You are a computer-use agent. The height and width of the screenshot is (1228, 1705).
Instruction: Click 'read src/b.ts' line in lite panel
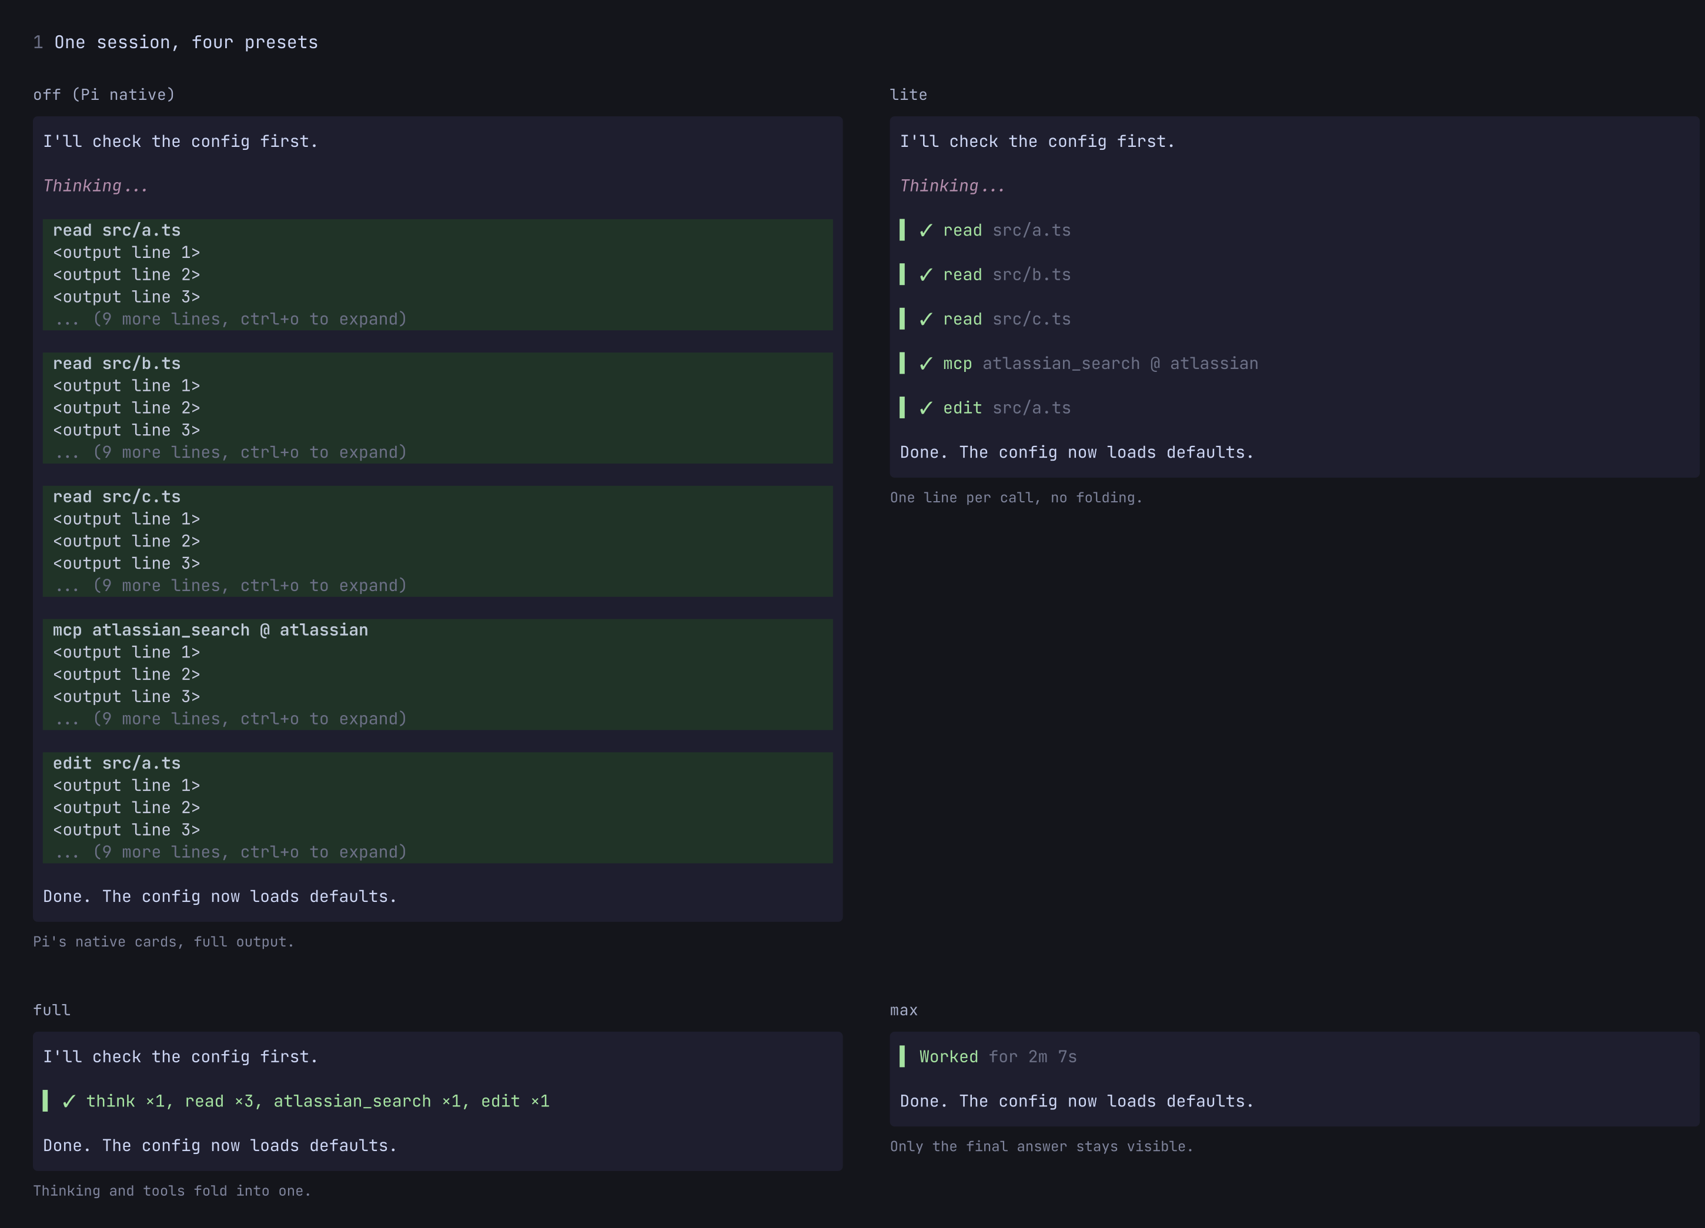[x=1007, y=275]
